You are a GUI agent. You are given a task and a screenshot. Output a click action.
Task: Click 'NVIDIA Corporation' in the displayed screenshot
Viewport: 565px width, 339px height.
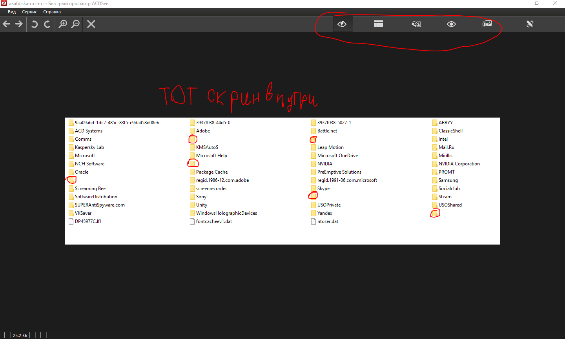tap(459, 164)
